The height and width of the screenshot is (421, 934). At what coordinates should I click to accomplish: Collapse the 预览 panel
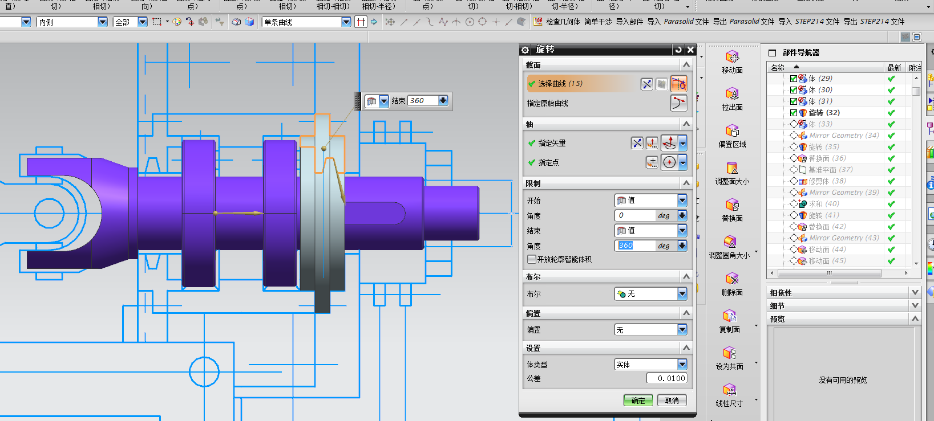point(915,318)
